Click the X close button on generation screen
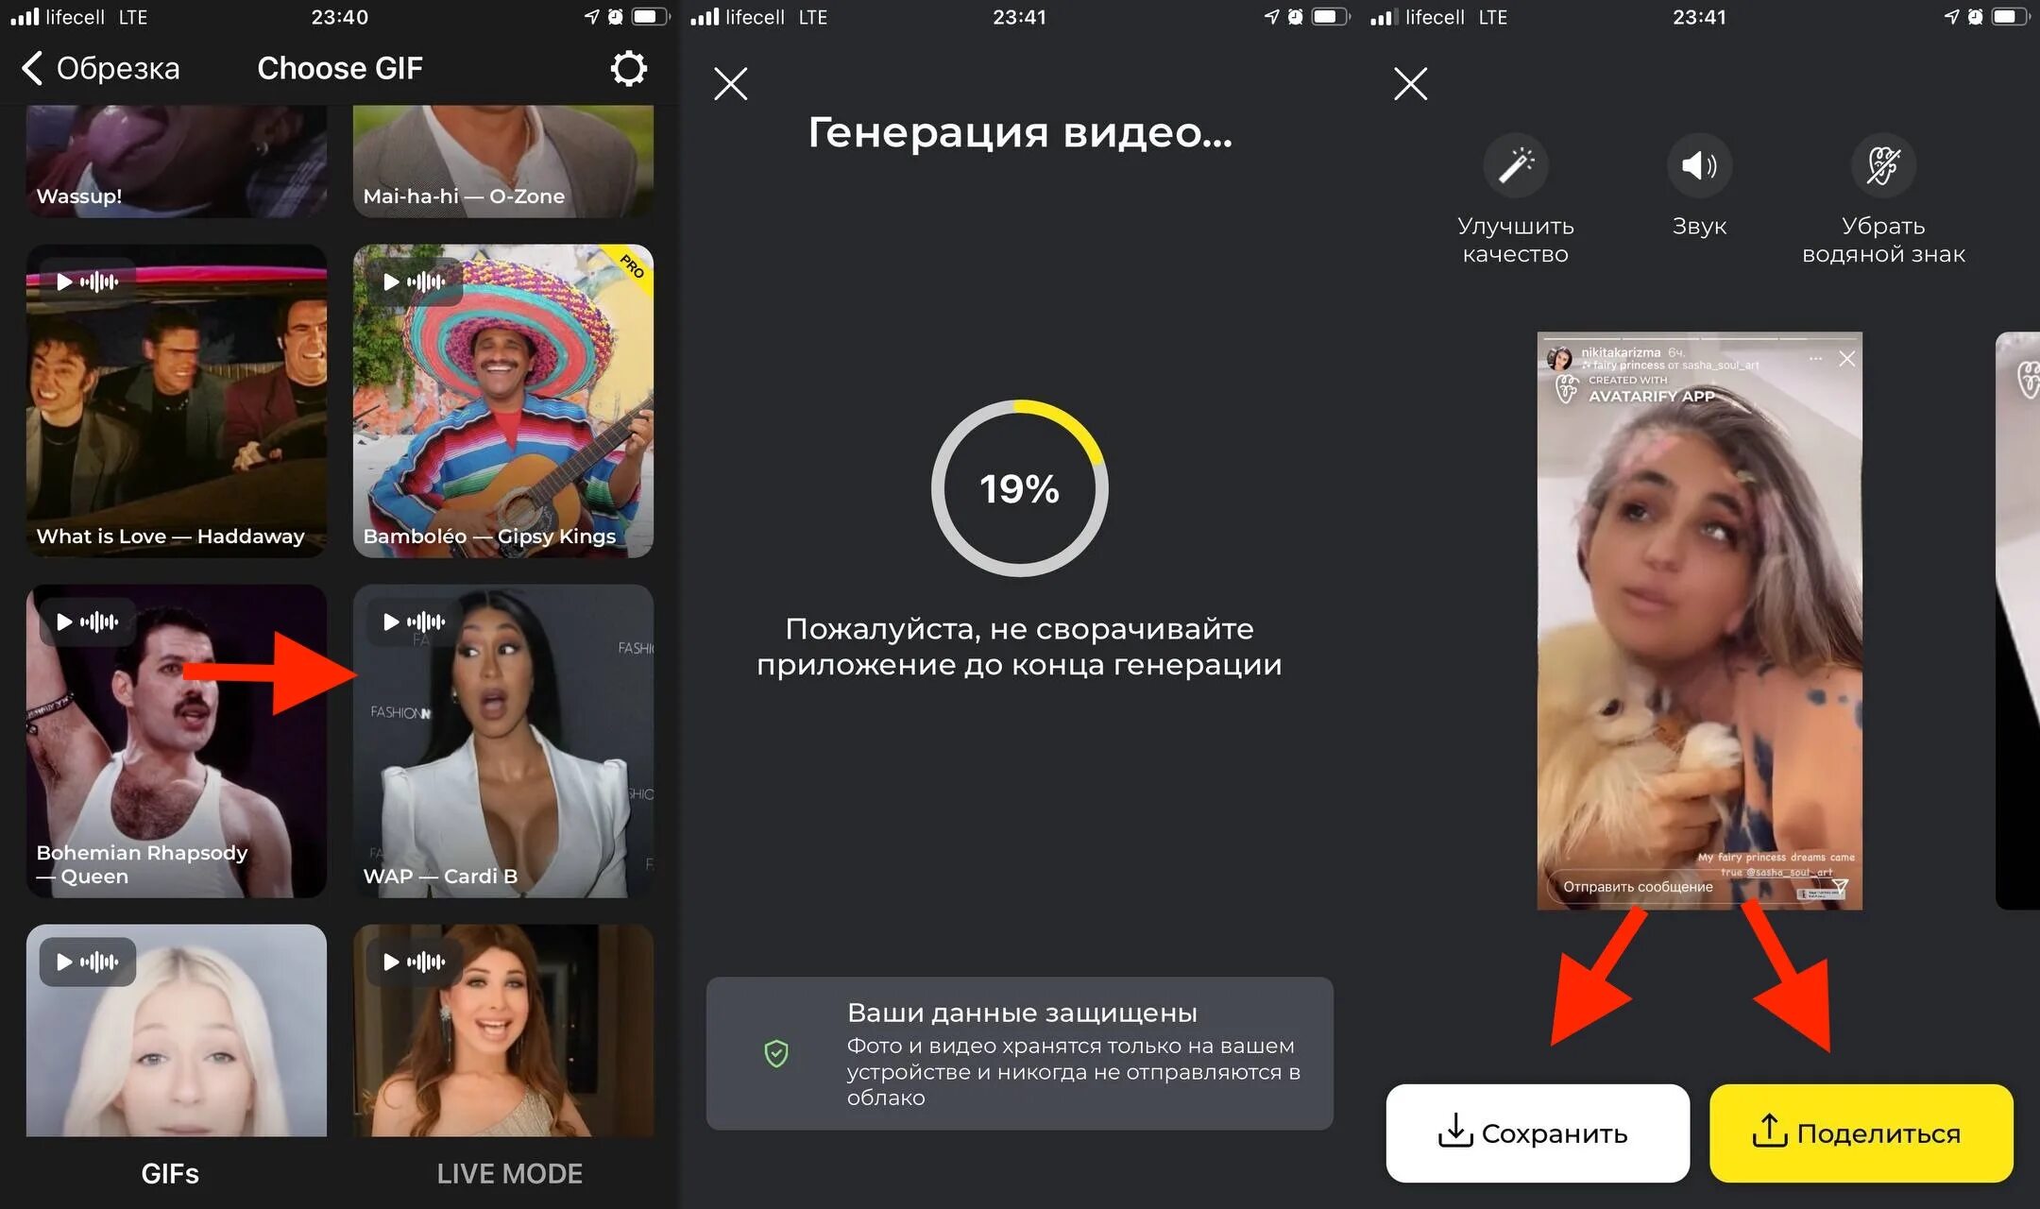Viewport: 2040px width, 1209px height. (731, 82)
